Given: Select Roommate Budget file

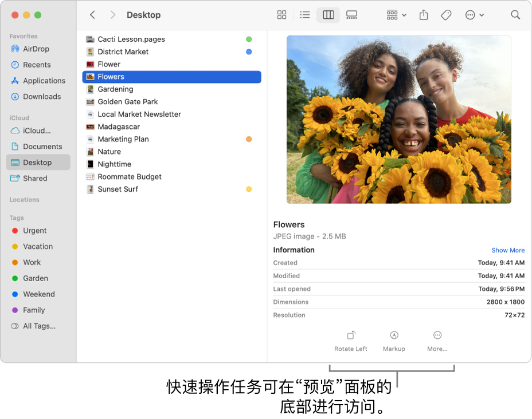Looking at the screenshot, I should coord(171,177).
